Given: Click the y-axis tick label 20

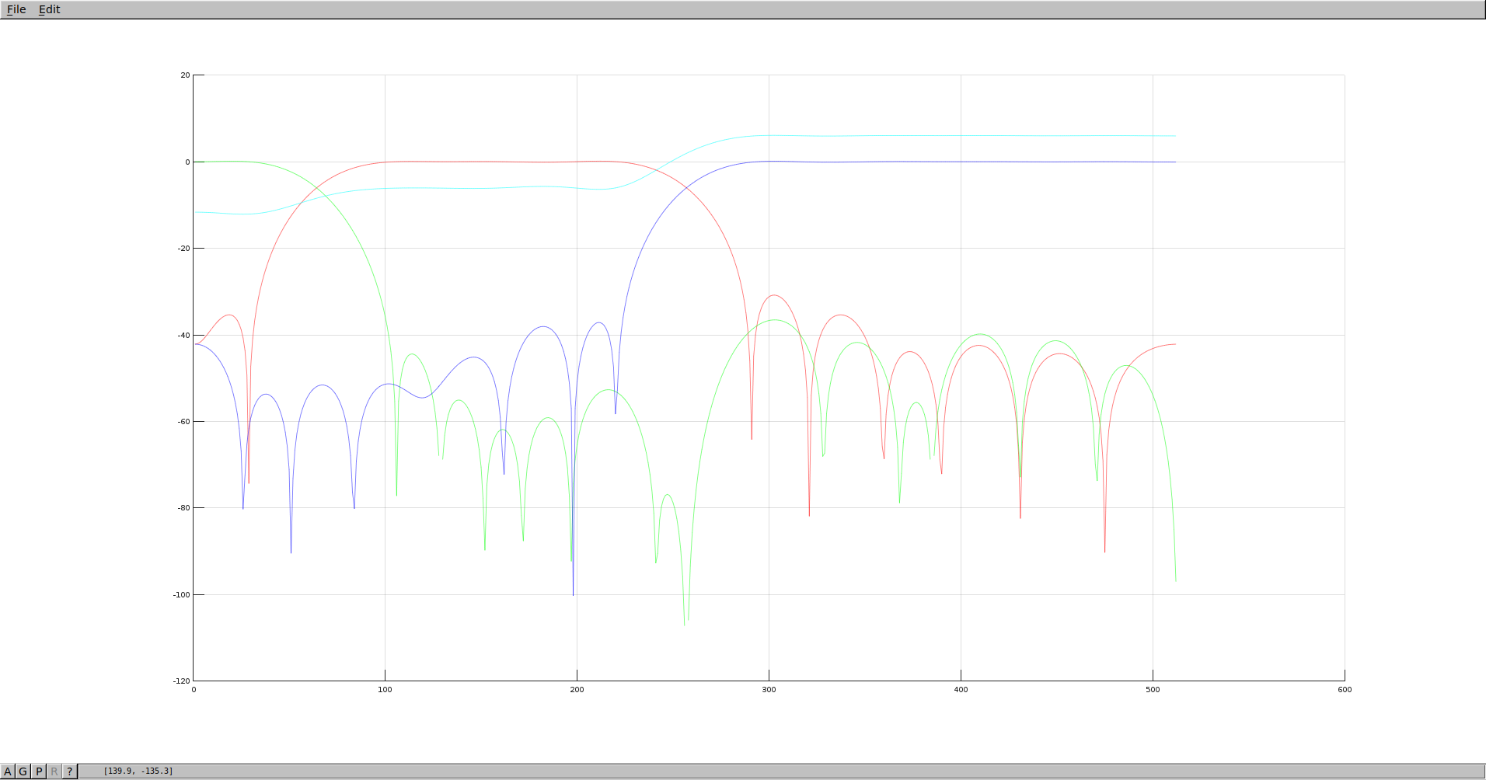Looking at the screenshot, I should 185,75.
